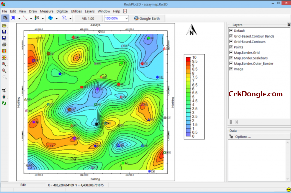Click the Google Earth button
This screenshot has height=193, width=291.
[147, 18]
